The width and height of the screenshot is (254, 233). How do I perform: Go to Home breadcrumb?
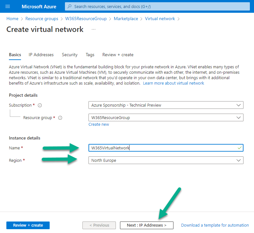click(12, 19)
